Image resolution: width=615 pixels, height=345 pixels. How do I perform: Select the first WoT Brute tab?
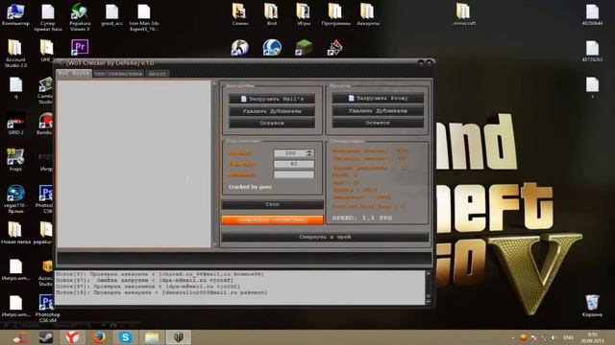pos(74,73)
